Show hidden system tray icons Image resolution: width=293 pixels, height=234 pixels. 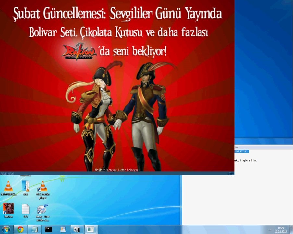(270, 230)
